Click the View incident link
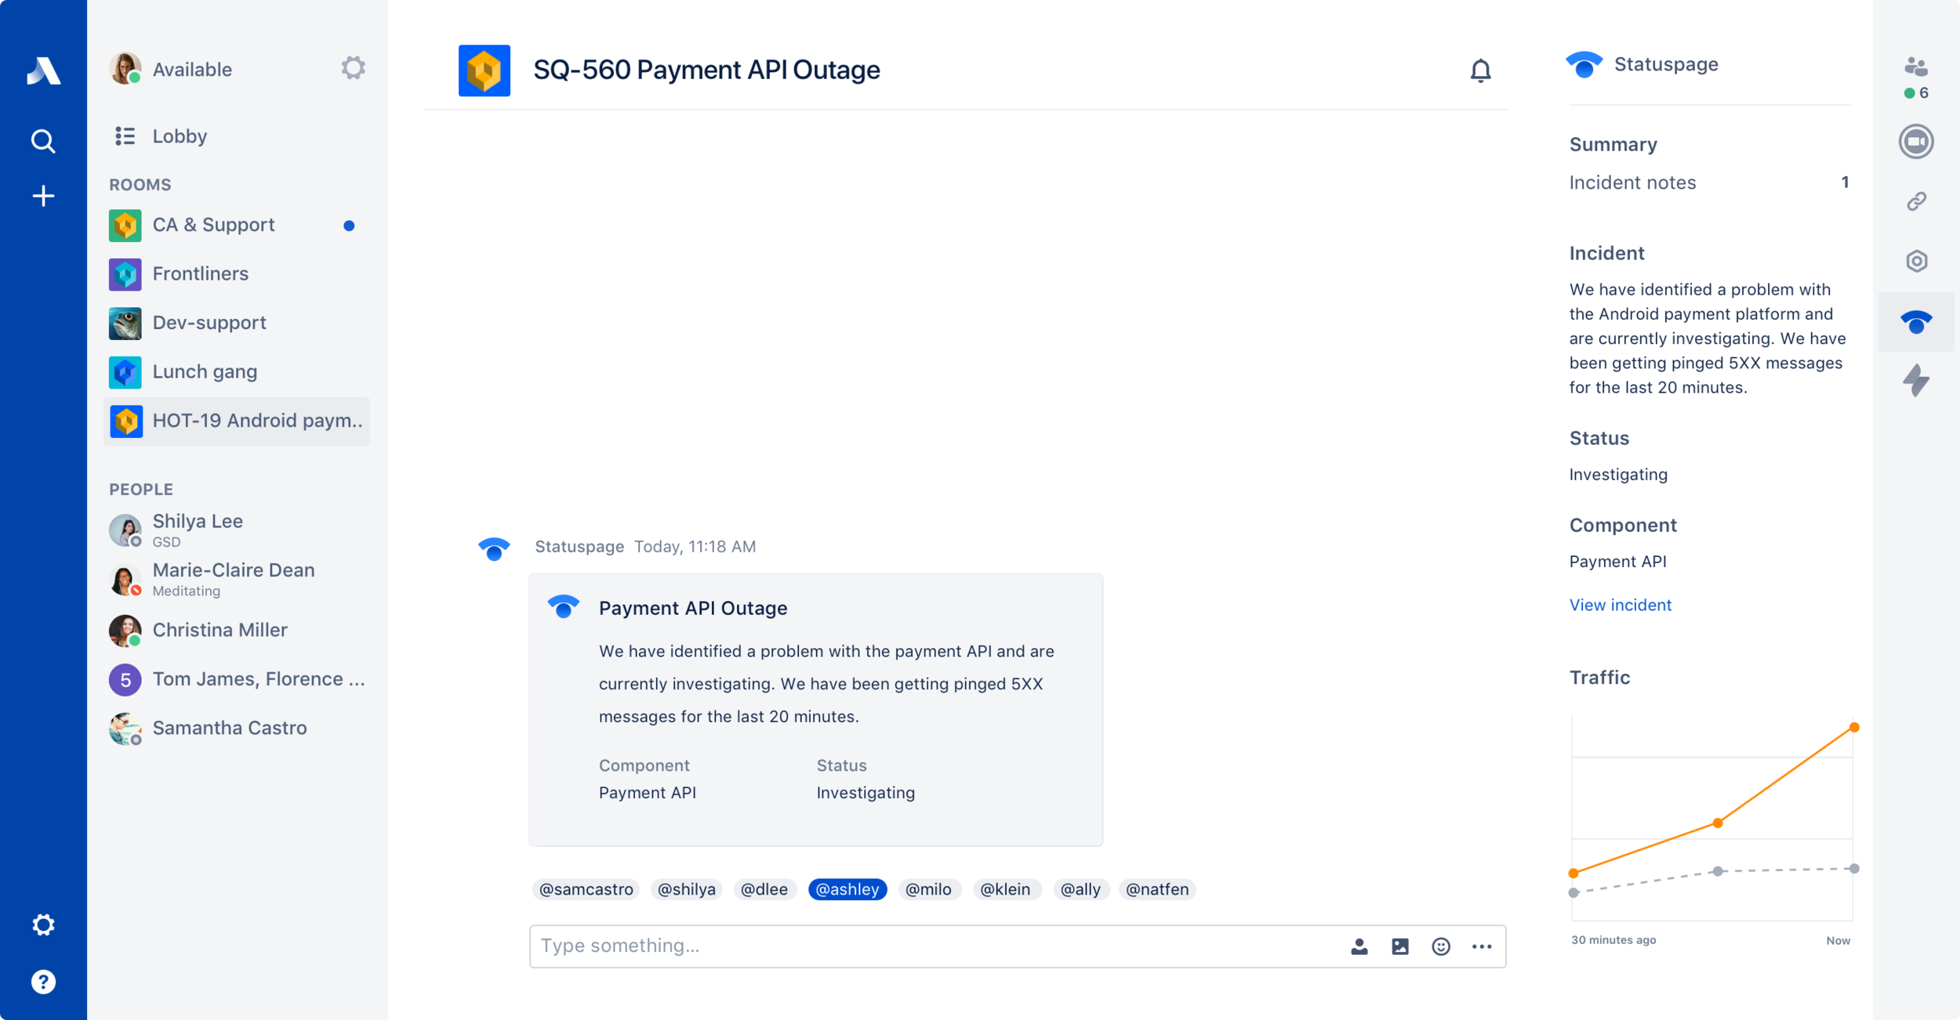The image size is (1960, 1020). coord(1620,605)
